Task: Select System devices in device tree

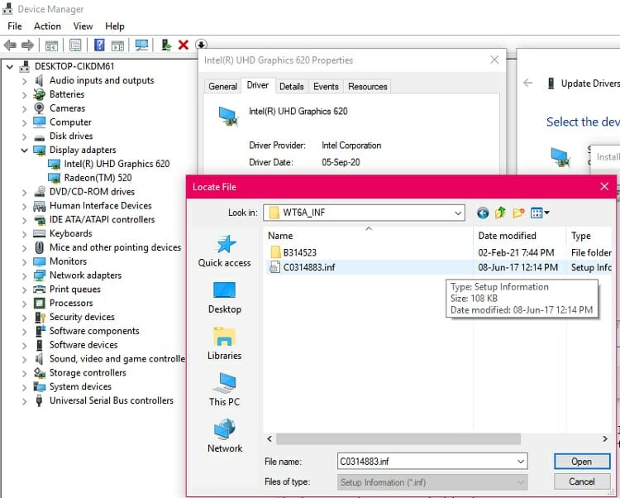Action: (x=80, y=386)
